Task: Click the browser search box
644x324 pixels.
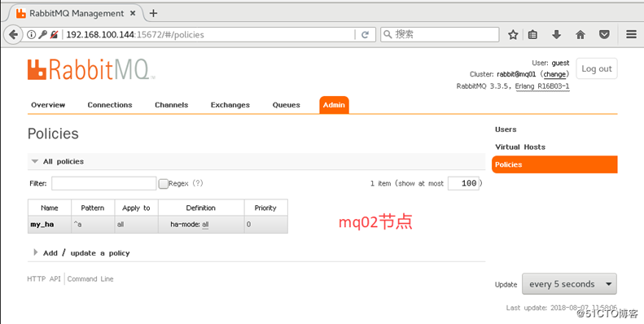Action: coord(440,34)
